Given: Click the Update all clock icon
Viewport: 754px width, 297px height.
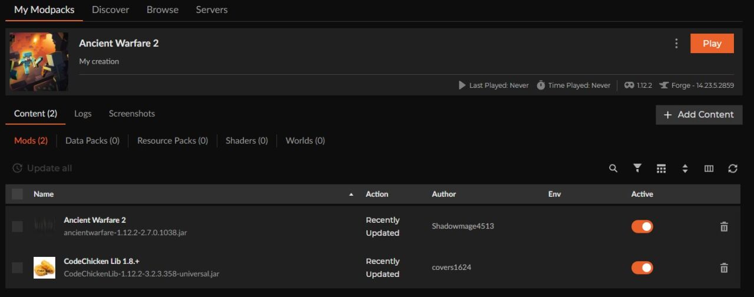Looking at the screenshot, I should coord(18,169).
